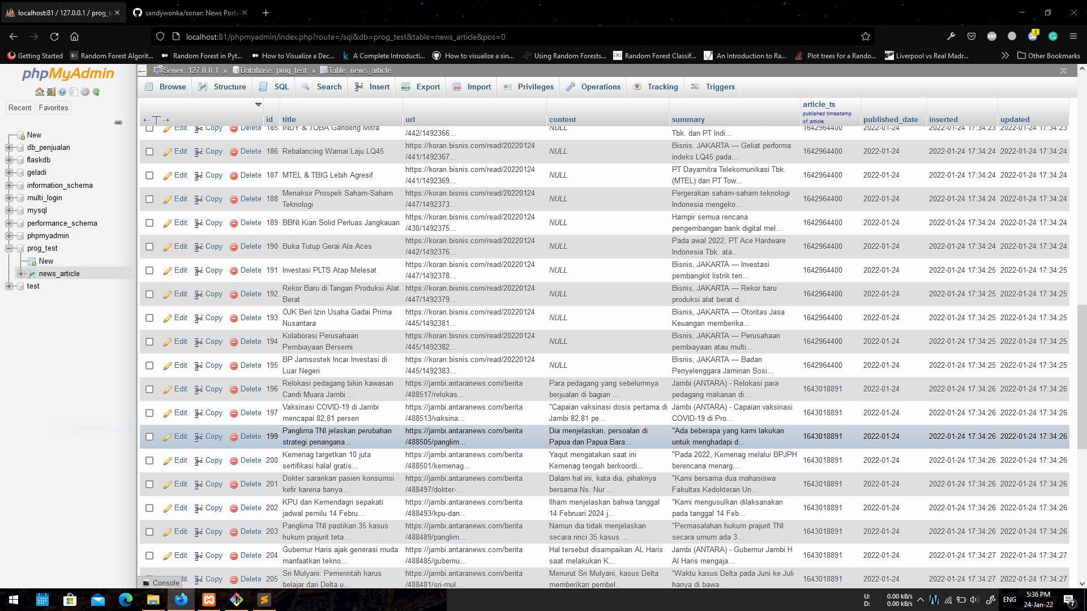Tick checkbox for row 191 Investasi PLTS
The height and width of the screenshot is (611, 1087).
click(x=149, y=270)
